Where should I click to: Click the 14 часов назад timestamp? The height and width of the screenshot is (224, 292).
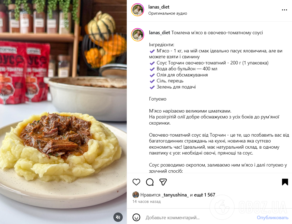coord(147,202)
